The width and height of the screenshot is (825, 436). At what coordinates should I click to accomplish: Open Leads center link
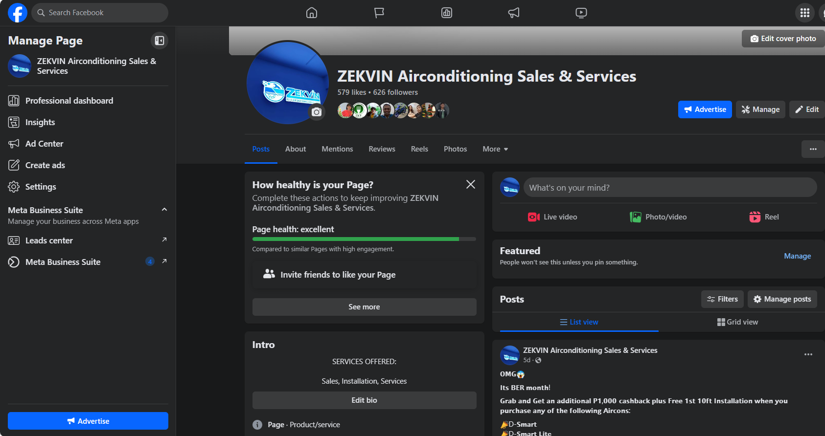[88, 240]
